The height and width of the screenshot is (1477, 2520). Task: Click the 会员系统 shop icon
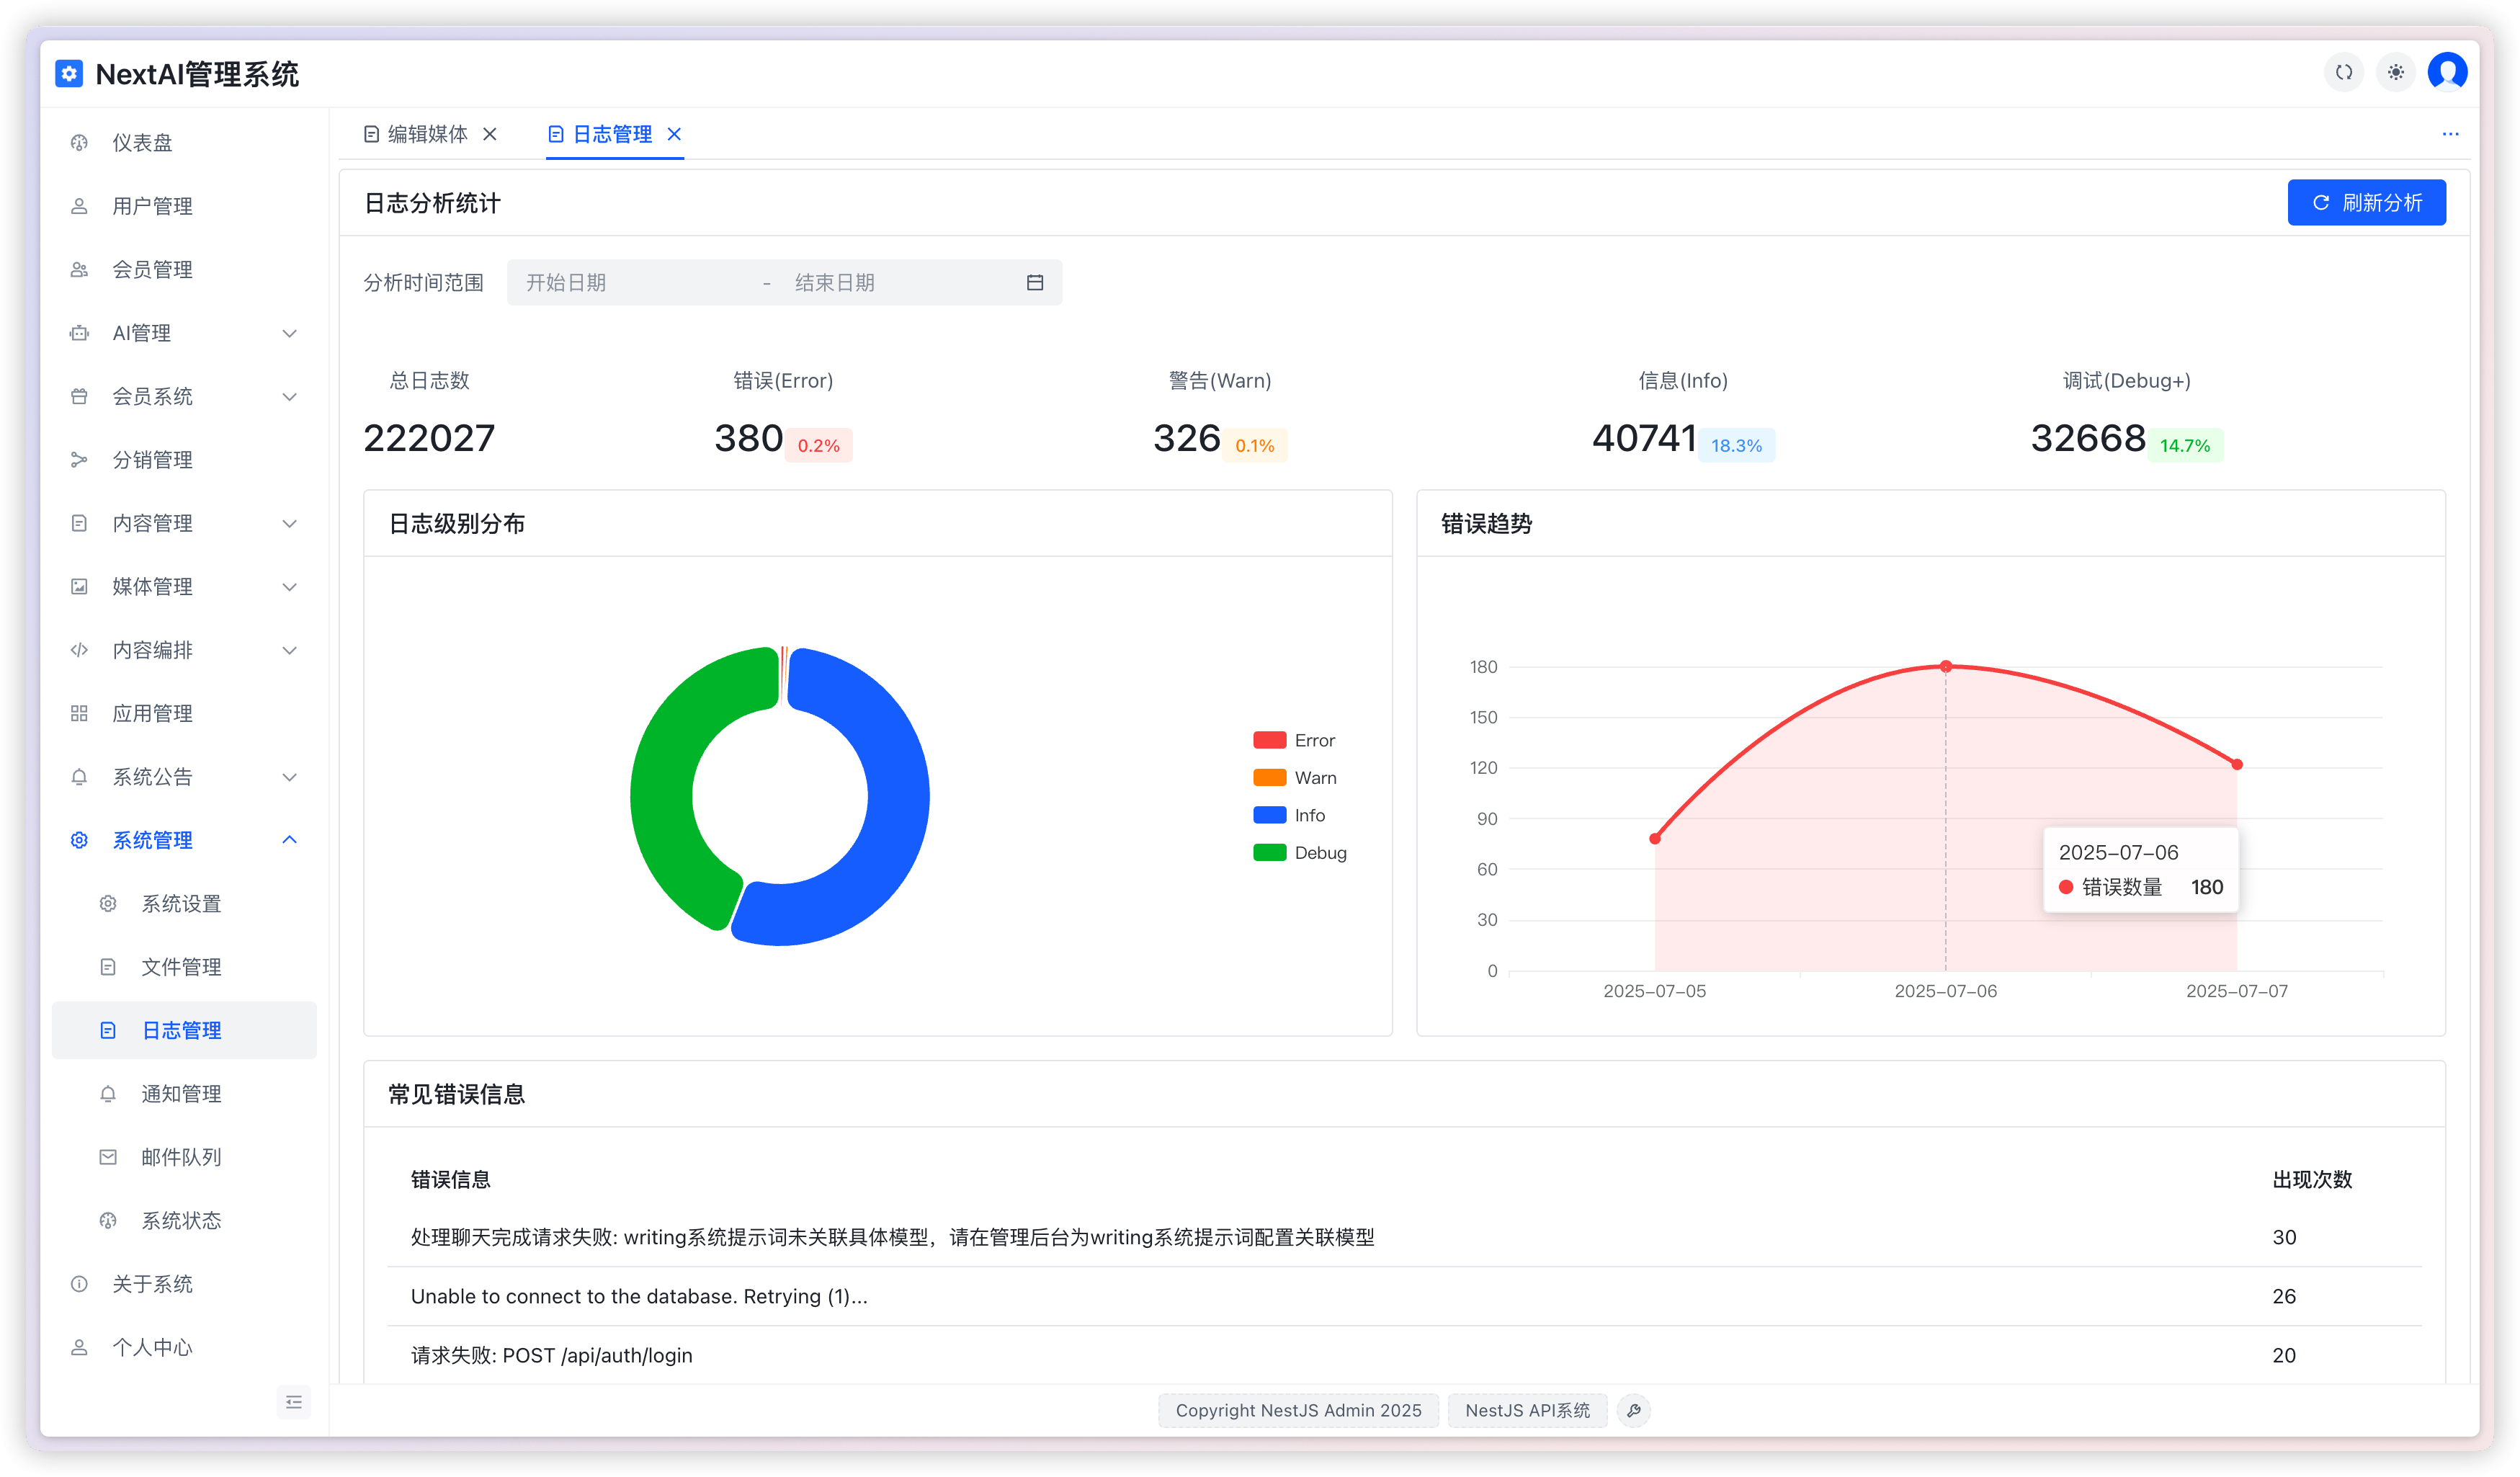[x=79, y=397]
